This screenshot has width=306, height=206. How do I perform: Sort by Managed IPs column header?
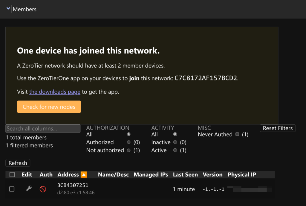click(x=151, y=175)
